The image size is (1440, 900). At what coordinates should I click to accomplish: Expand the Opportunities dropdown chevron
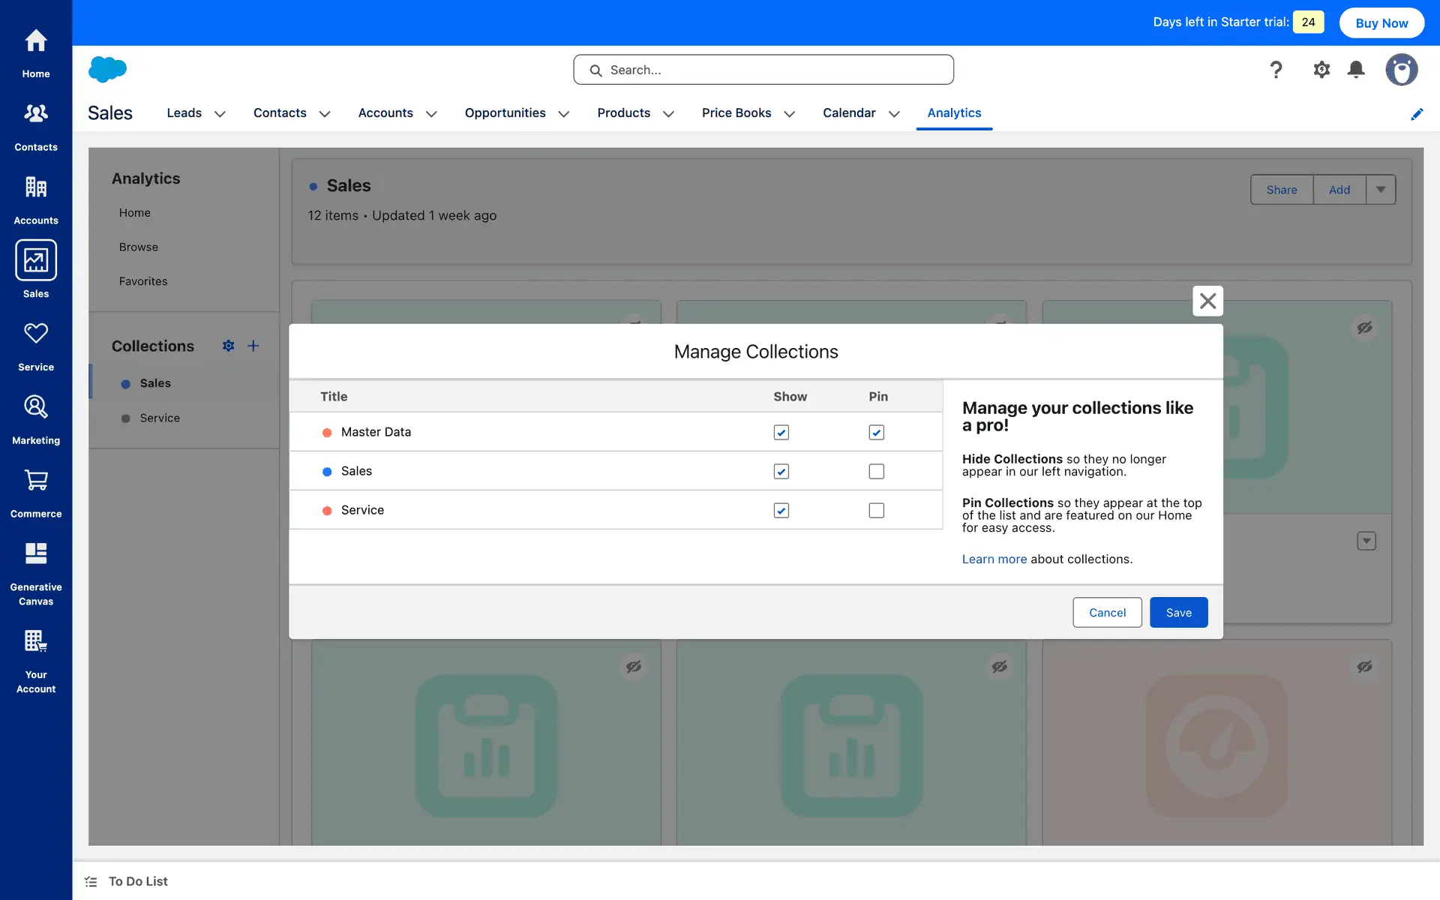[x=564, y=114]
